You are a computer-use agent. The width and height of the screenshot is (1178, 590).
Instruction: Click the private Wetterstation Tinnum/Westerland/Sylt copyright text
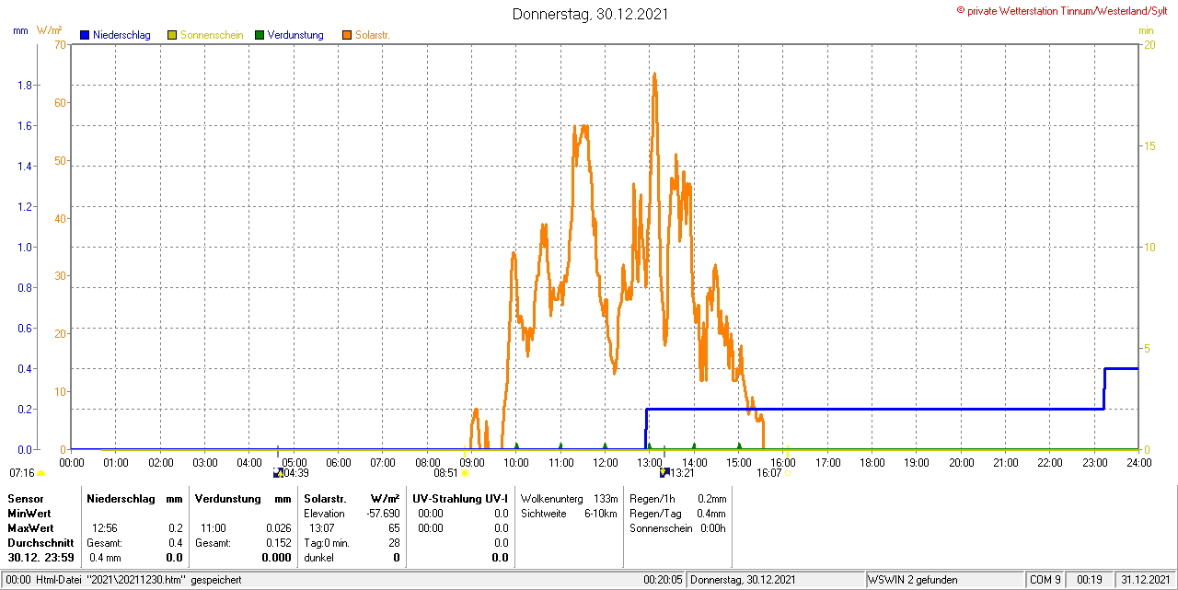pyautogui.click(x=1063, y=10)
